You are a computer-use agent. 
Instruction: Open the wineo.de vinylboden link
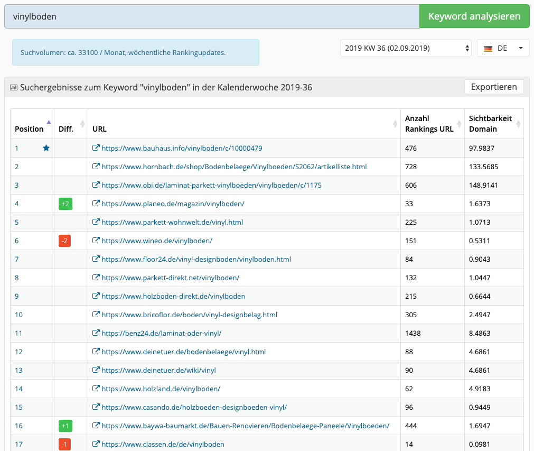(157, 241)
